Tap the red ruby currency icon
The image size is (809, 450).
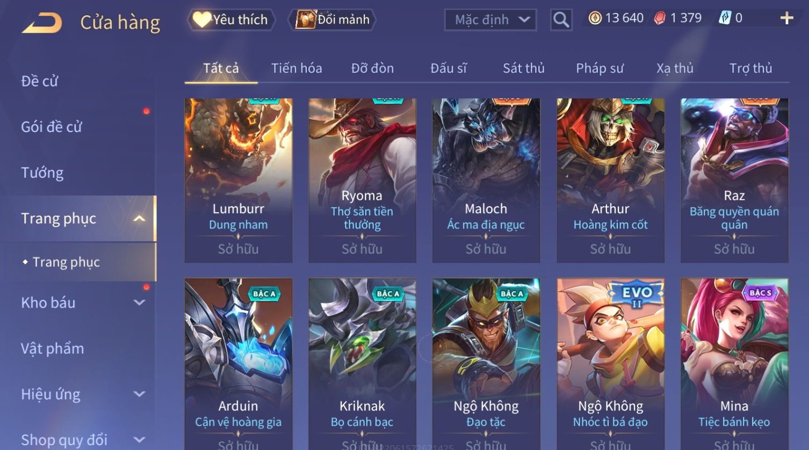coord(660,18)
